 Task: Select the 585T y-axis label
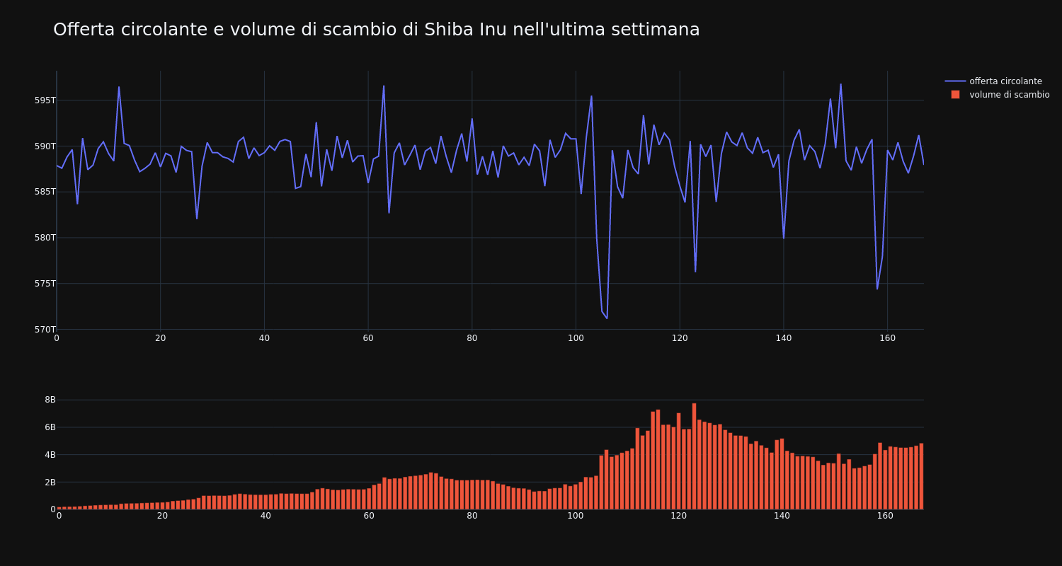point(45,192)
